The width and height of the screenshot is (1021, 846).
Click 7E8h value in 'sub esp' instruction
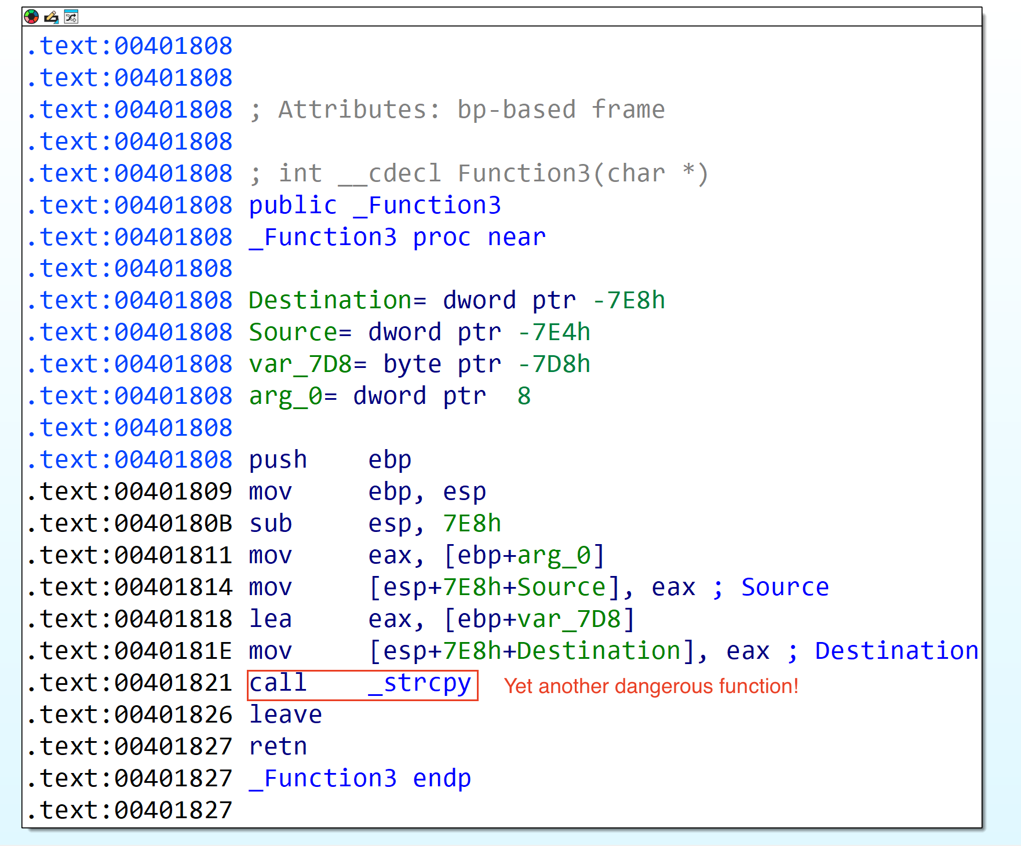click(472, 524)
